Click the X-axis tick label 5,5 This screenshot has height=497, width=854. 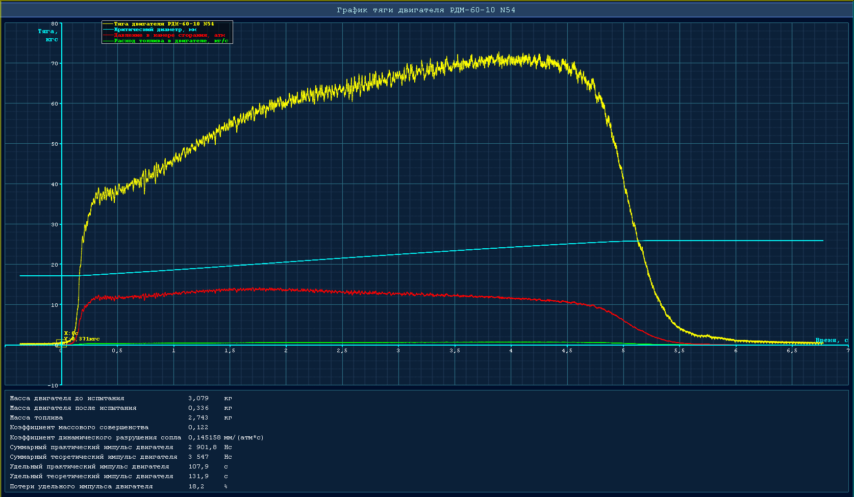click(680, 351)
